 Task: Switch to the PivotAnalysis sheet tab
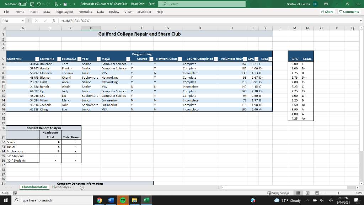click(62, 186)
